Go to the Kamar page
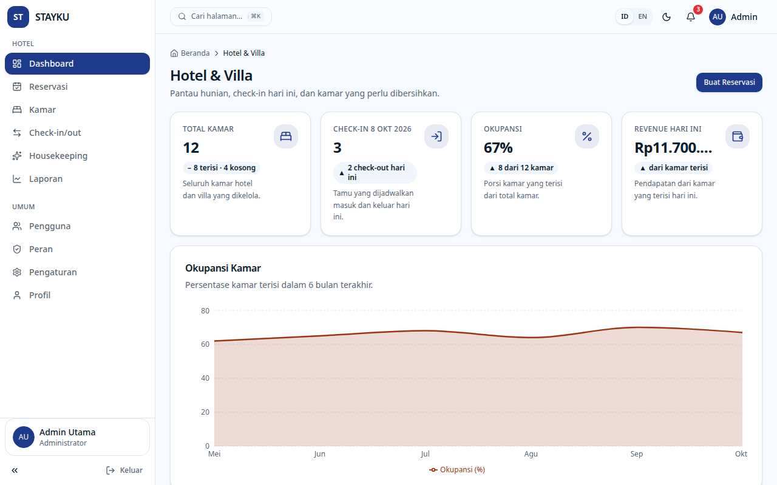This screenshot has height=485, width=777. 77,110
